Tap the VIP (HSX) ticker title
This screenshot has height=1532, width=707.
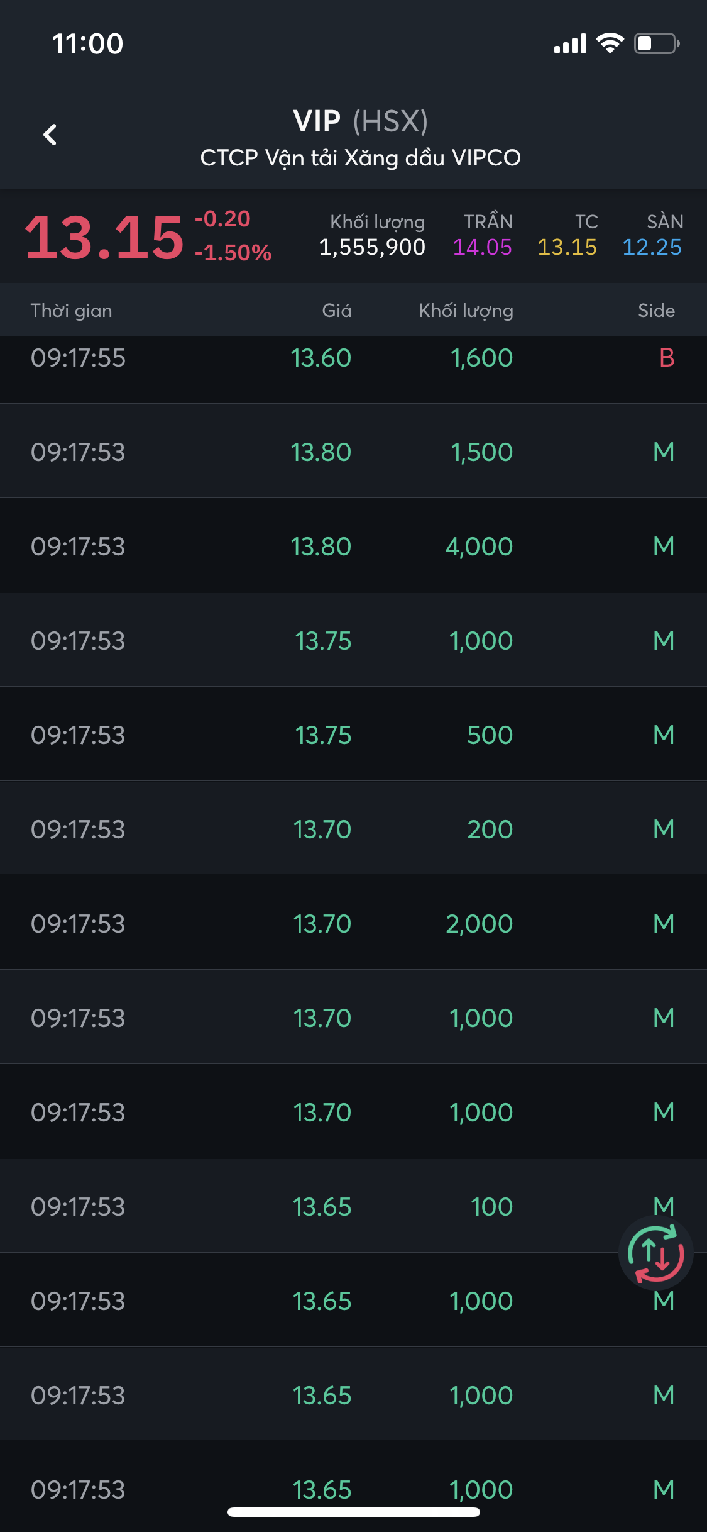(x=360, y=121)
